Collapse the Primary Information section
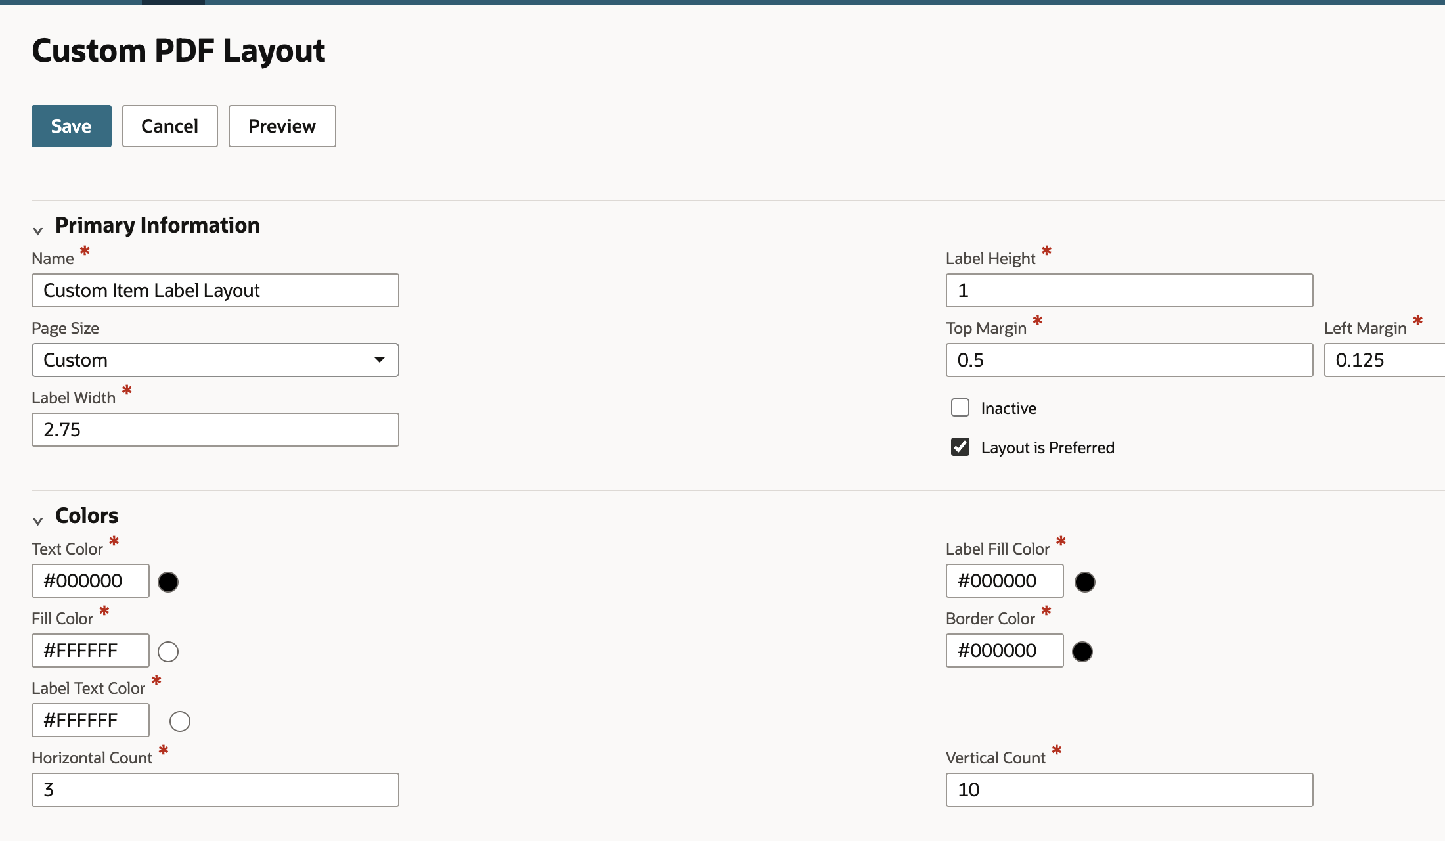Viewport: 1445px width, 841px height. (x=38, y=231)
